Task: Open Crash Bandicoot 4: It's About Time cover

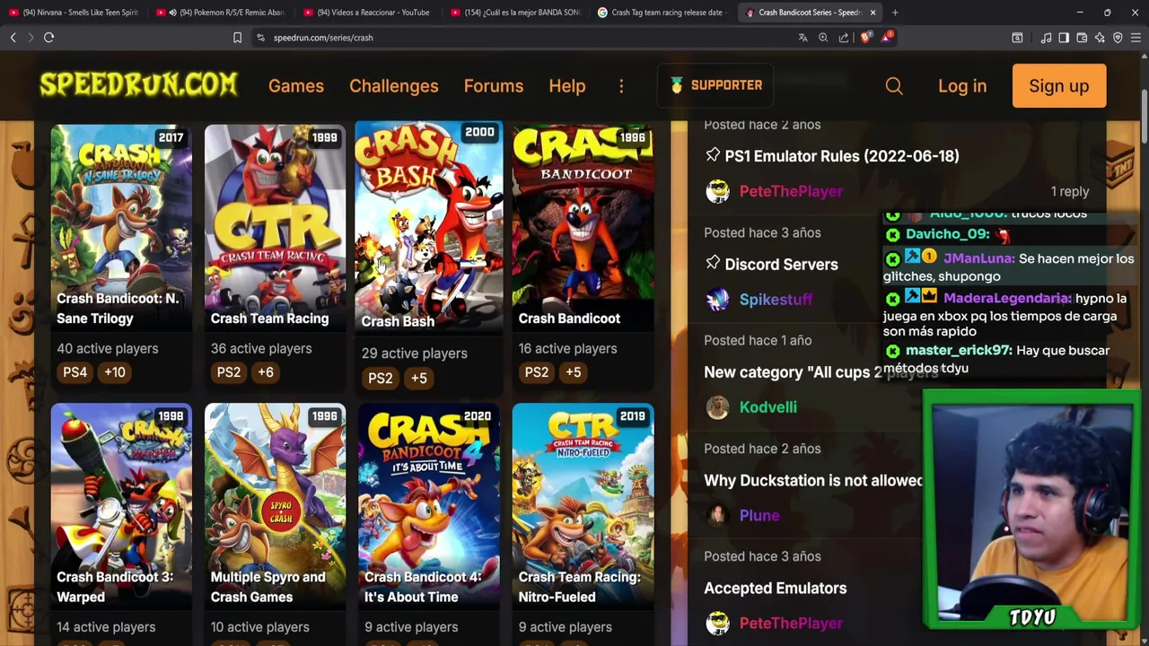Action: 429,507
